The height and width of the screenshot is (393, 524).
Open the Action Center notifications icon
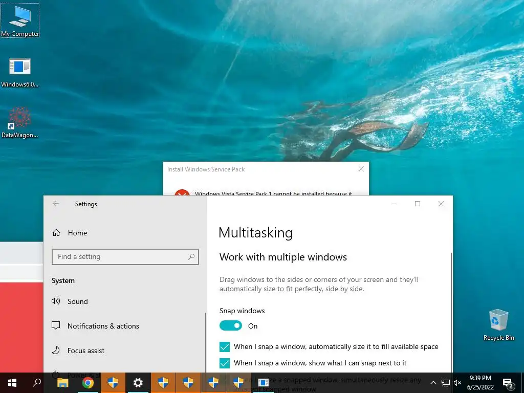pos(508,383)
